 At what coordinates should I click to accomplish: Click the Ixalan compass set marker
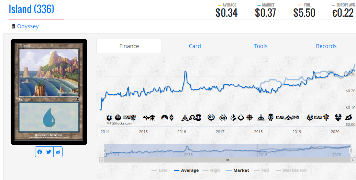[x=249, y=118]
